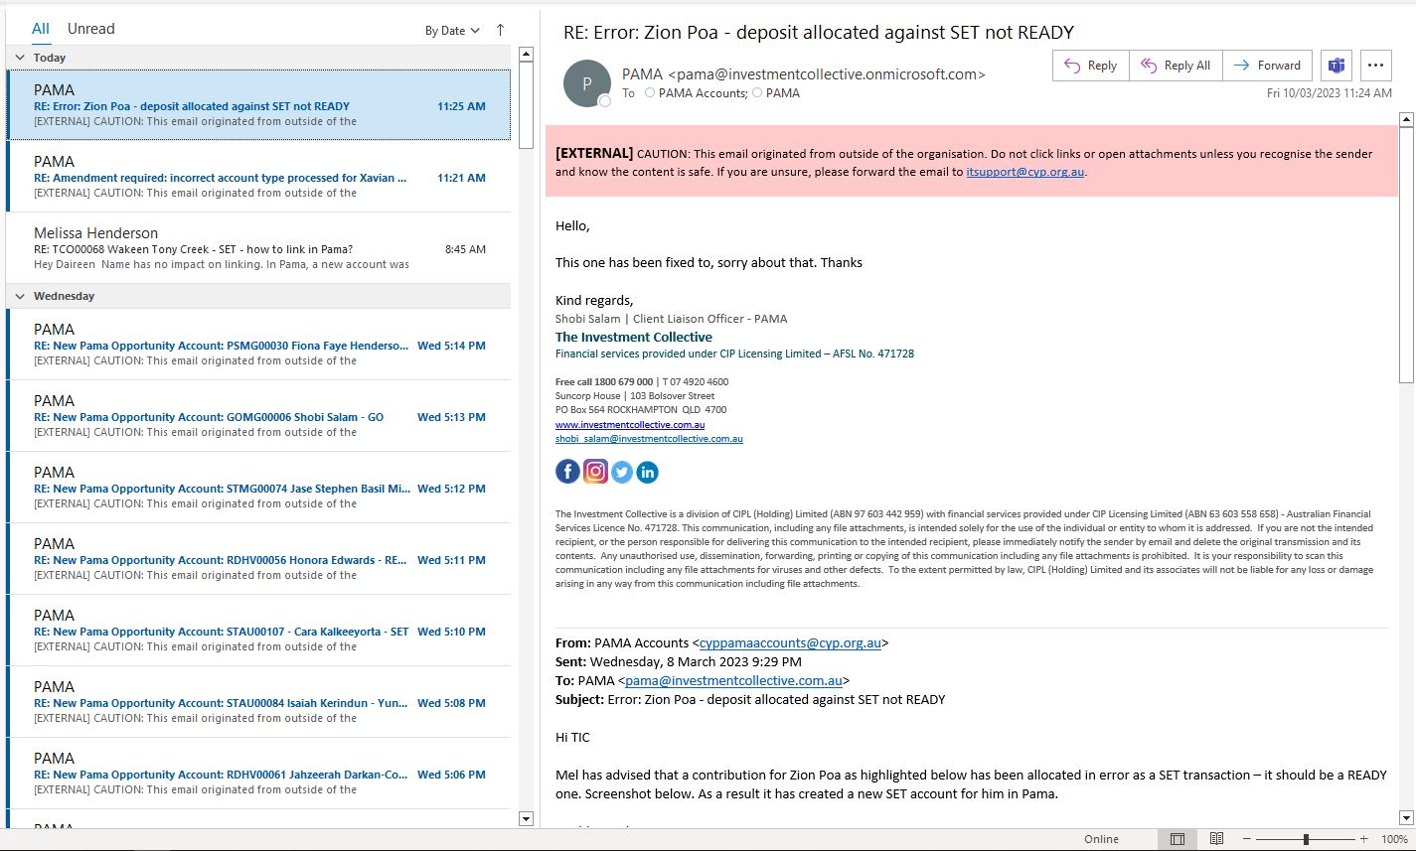Click the Online connection status
The height and width of the screenshot is (851, 1416).
coord(1101,839)
